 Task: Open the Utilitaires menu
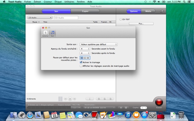pos(69,2)
